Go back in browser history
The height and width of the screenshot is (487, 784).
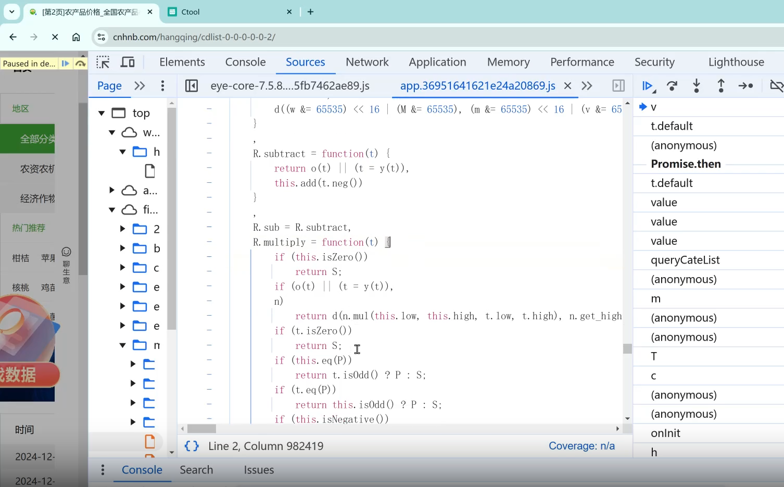tap(13, 37)
